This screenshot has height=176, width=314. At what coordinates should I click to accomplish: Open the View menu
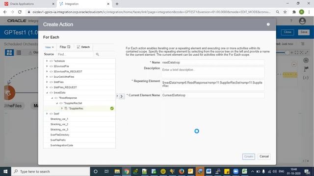[x=49, y=47]
